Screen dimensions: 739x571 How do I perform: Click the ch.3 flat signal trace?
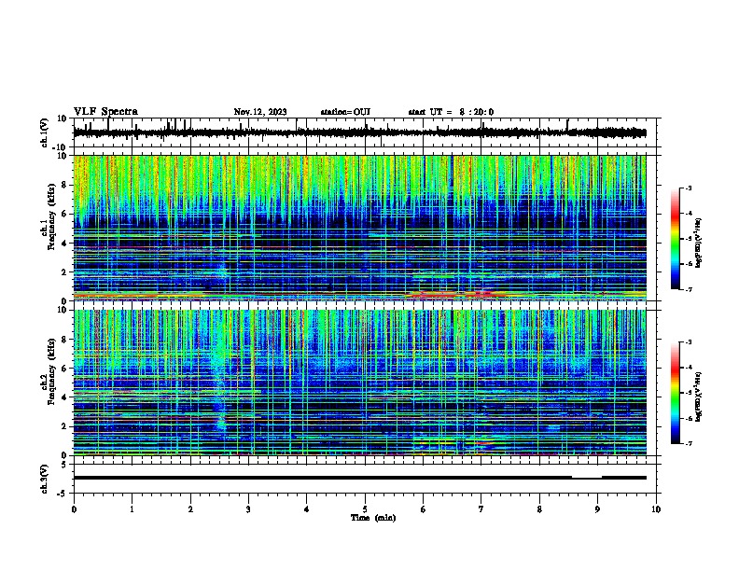coord(359,478)
